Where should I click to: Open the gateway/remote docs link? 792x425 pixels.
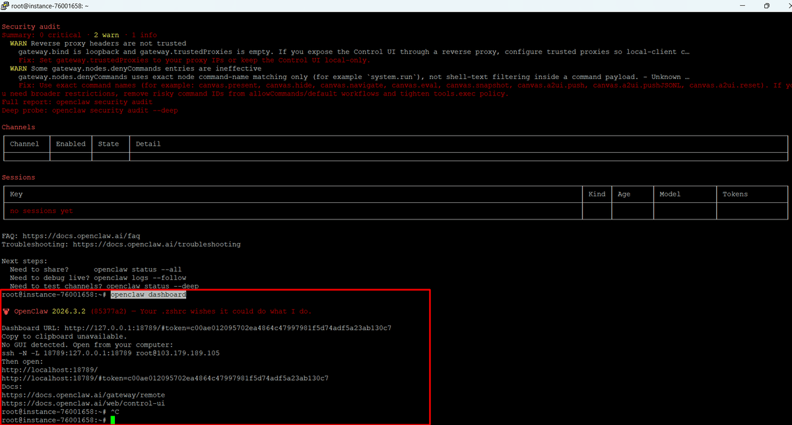(83, 395)
